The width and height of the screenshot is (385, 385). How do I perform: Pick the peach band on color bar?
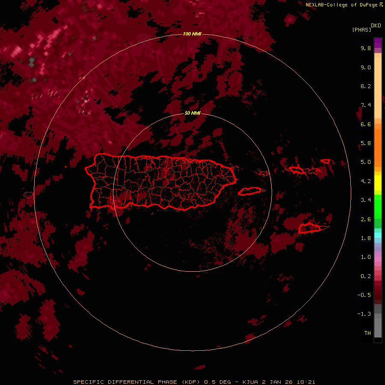[x=378, y=88]
